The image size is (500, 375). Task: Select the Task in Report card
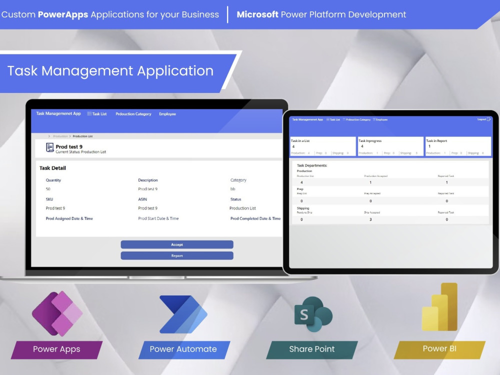[x=458, y=146]
